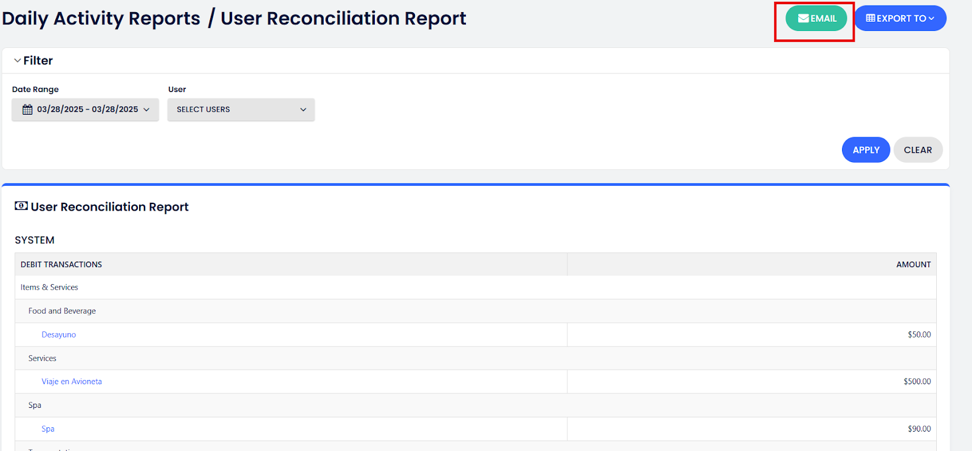Viewport: 972px width, 451px height.
Task: Expand the Export To menu arrow
Action: pyautogui.click(x=931, y=18)
